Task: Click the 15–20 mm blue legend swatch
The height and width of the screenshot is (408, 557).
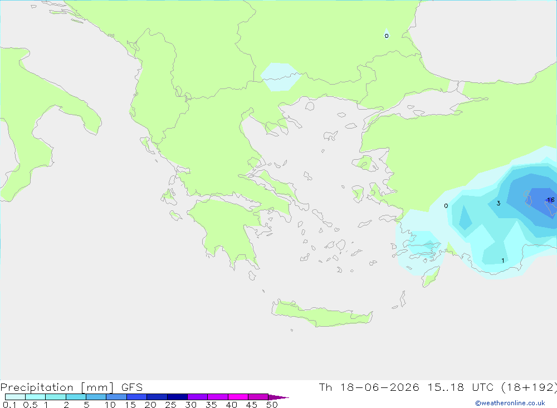Action: (x=137, y=397)
